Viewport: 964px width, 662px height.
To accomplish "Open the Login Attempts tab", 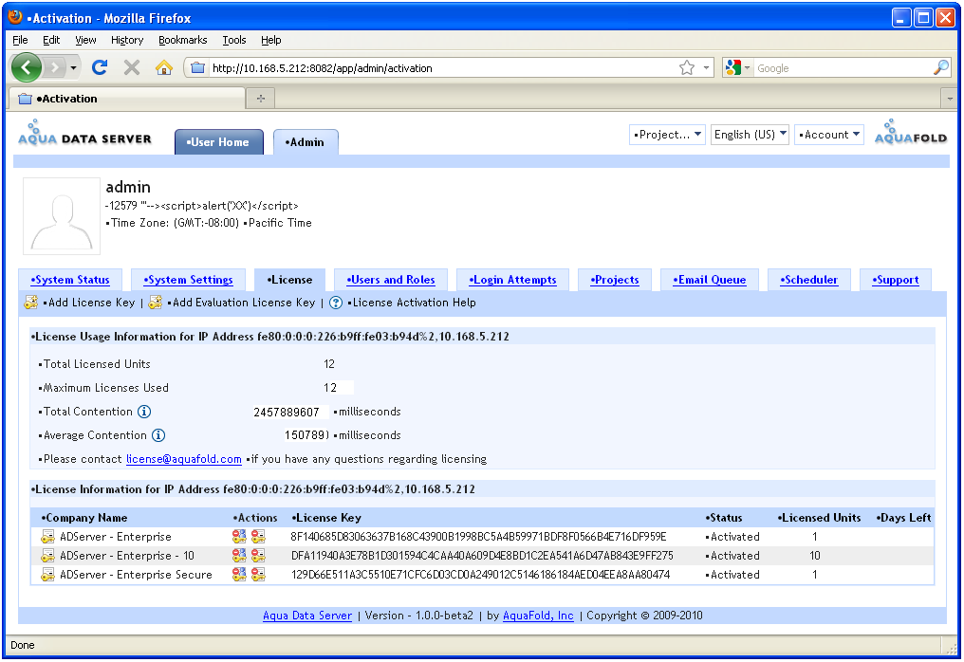I will click(x=512, y=280).
